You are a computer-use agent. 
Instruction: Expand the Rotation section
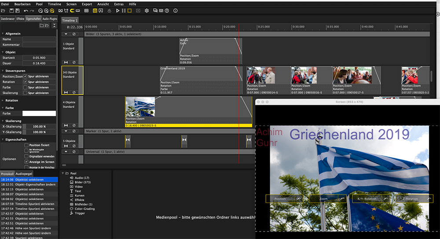(x=3, y=100)
